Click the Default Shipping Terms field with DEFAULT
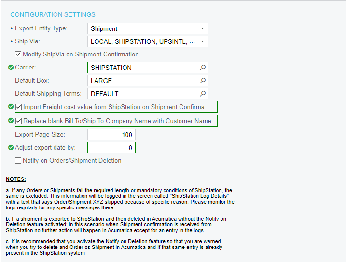 point(147,94)
